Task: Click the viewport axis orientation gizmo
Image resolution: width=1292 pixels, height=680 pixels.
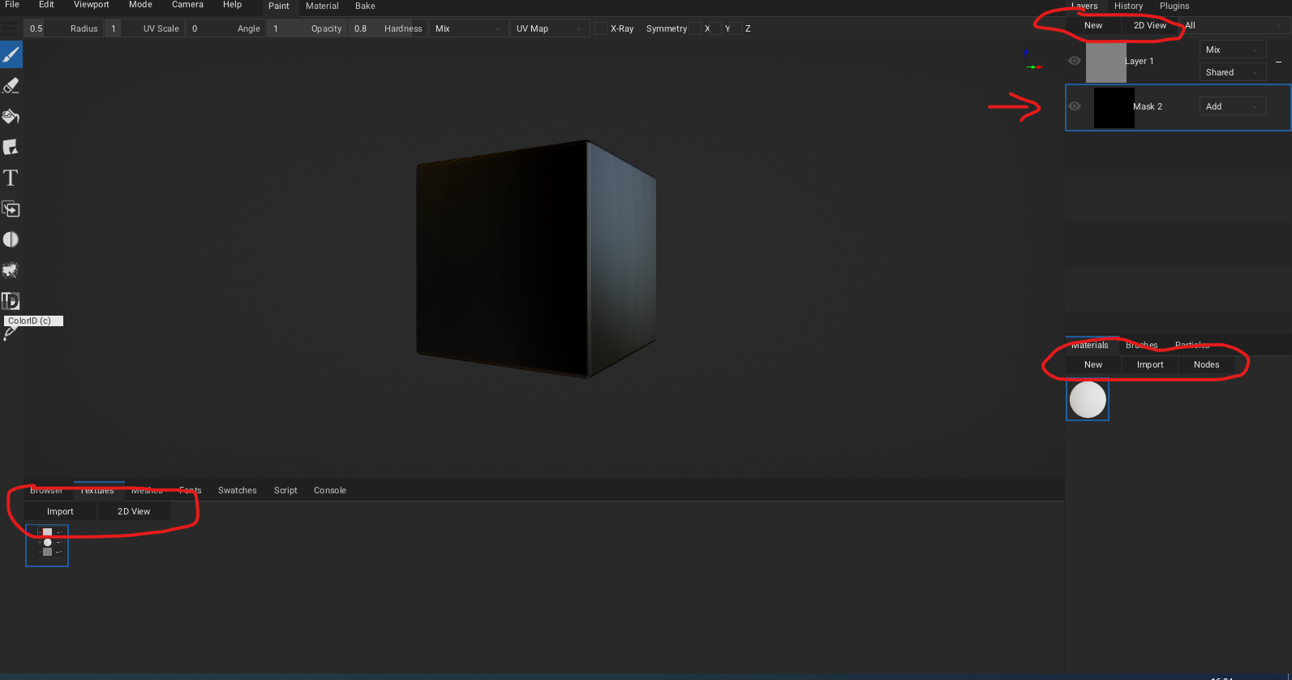Action: 1032,60
